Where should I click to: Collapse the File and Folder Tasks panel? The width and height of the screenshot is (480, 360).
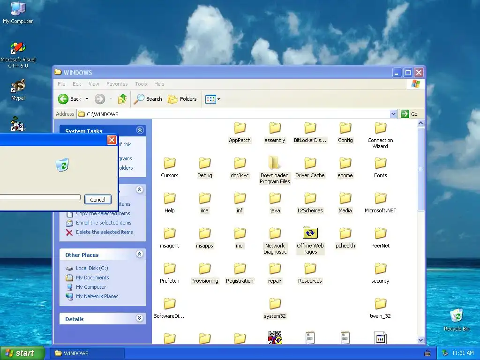(x=140, y=190)
